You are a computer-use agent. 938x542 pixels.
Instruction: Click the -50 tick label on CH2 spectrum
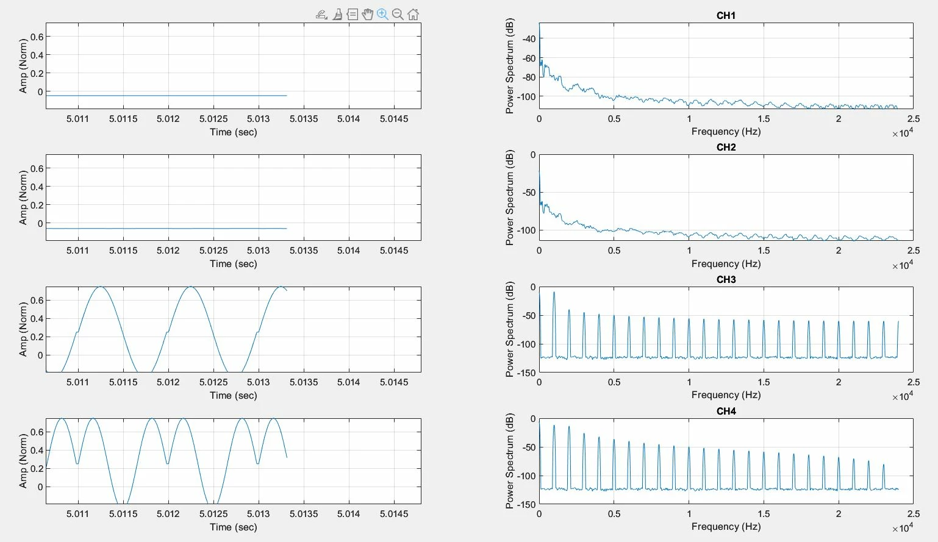coord(528,192)
